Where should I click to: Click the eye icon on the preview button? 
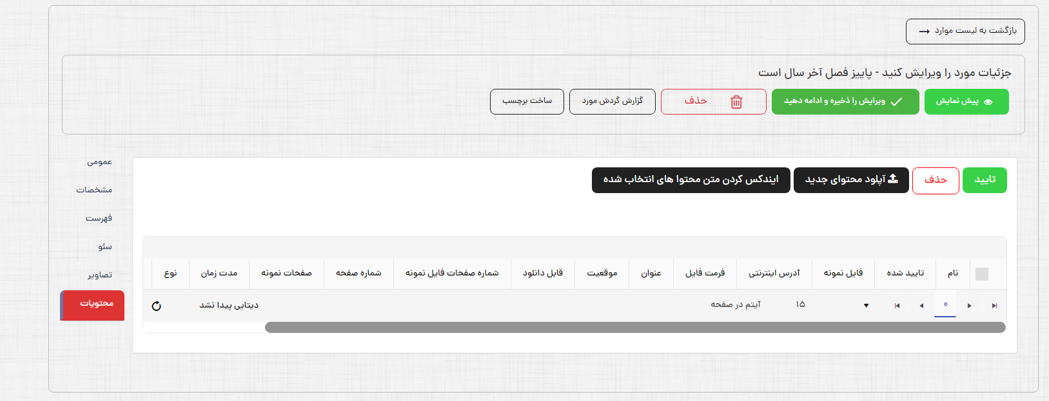coord(988,102)
